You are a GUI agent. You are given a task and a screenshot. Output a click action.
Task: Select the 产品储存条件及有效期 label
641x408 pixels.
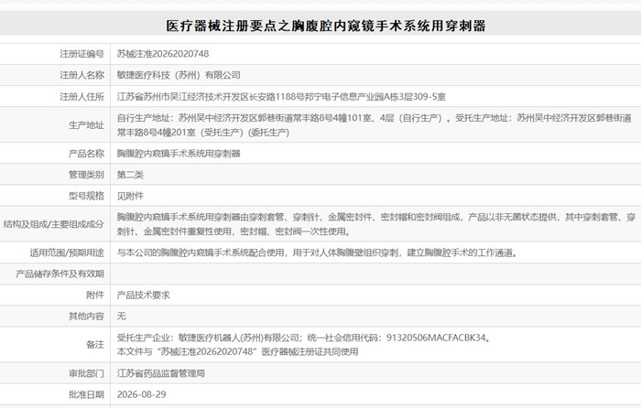click(60, 274)
